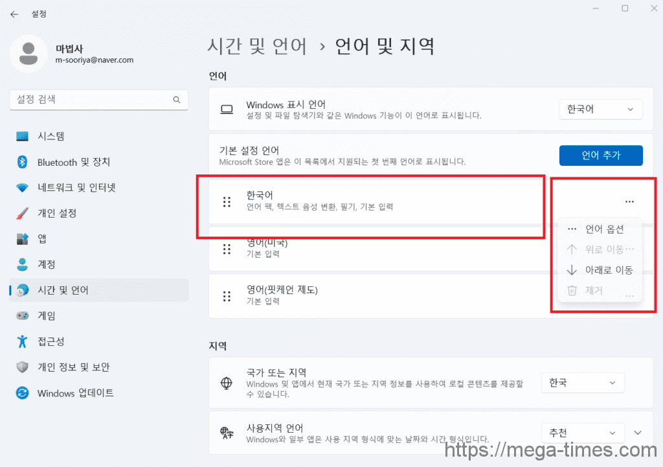Go to 네트워크 및 인터넷 settings
This screenshot has width=663, height=467.
point(76,188)
